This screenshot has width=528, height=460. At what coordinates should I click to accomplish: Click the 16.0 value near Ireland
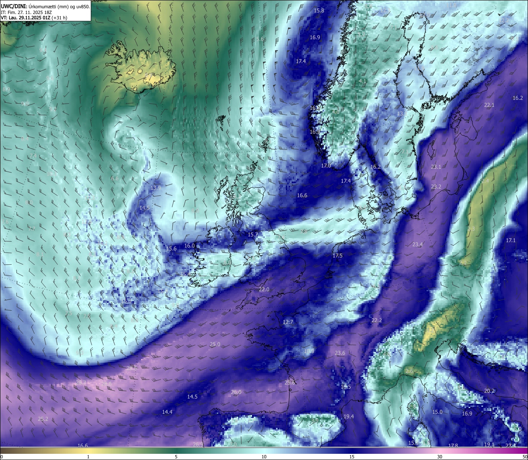(x=189, y=246)
